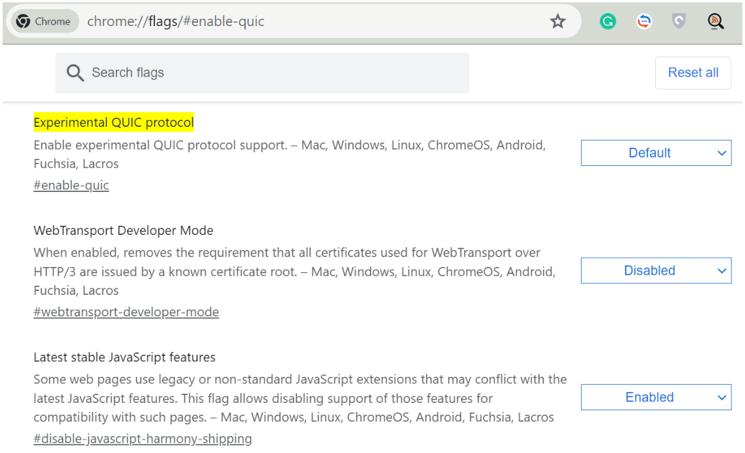Click the magnifier icon in Search flags
Viewport: 745px width, 453px height.
point(75,73)
